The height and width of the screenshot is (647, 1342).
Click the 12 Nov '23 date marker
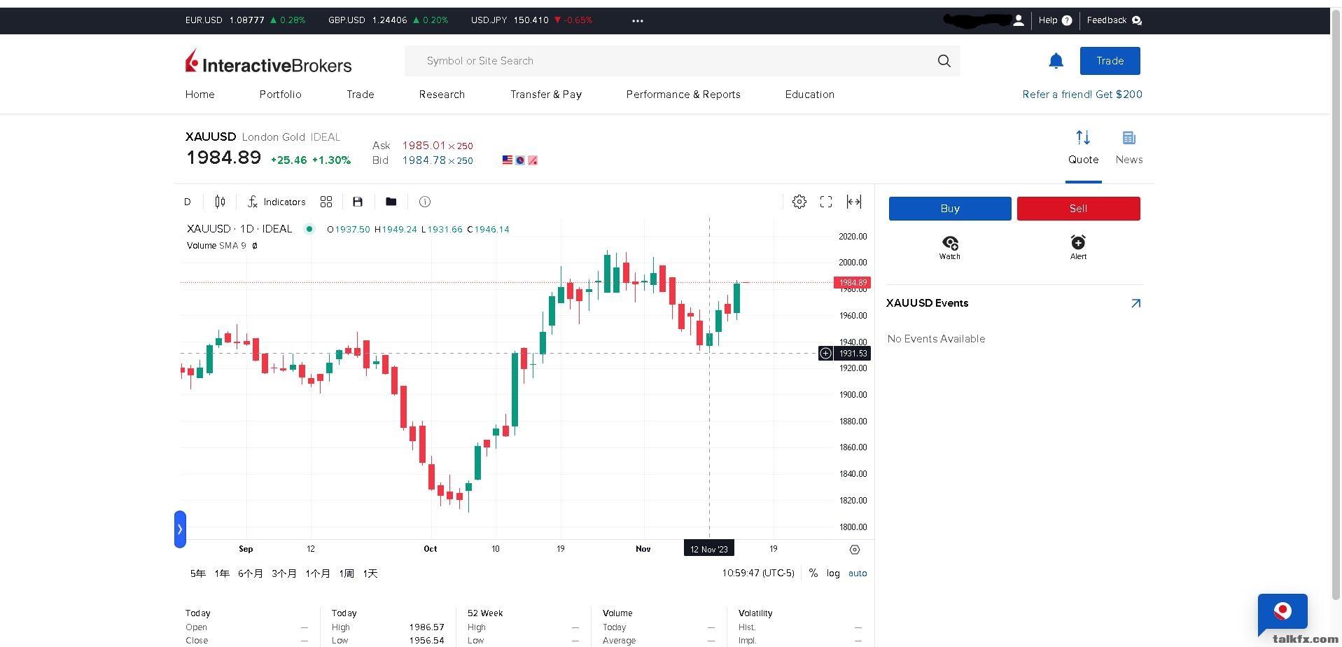tap(709, 549)
